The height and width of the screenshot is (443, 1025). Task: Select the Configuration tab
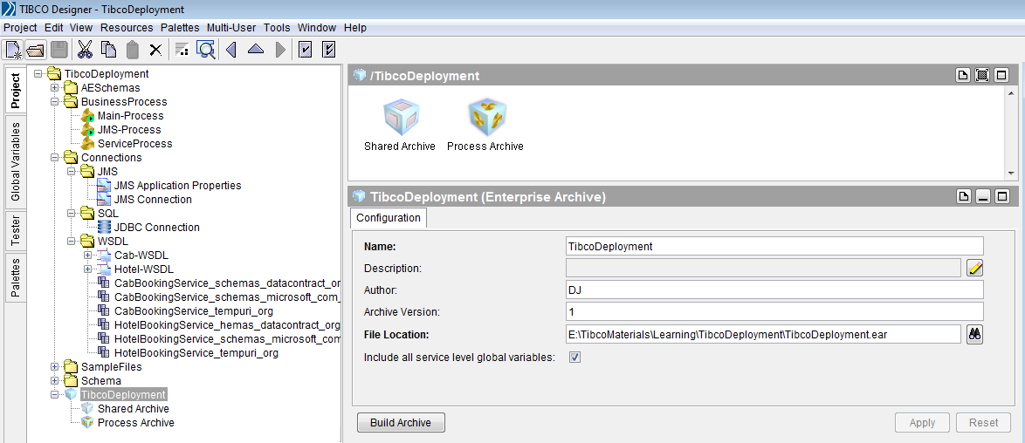click(389, 218)
